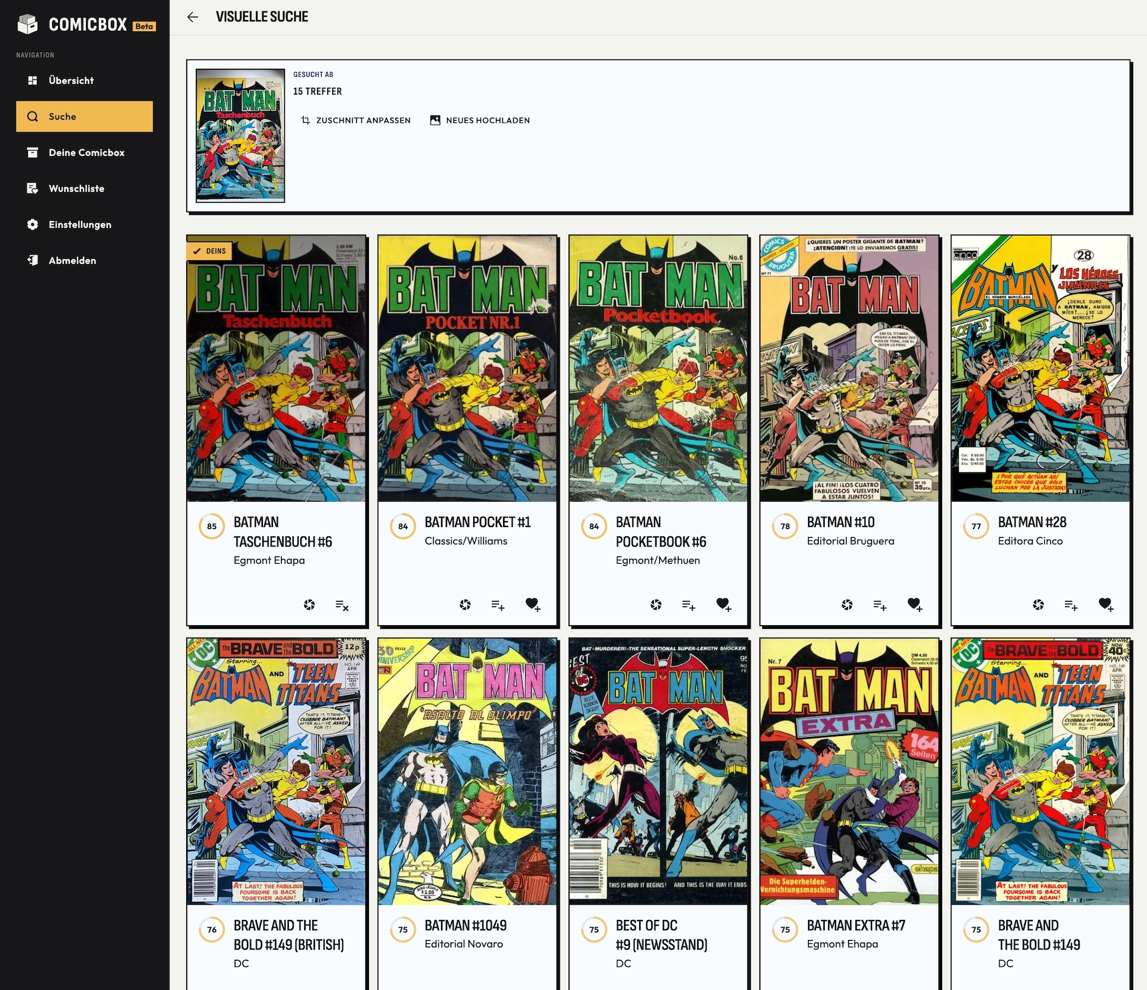Click the Classics/Williams publisher text
Viewport: 1147px width, 990px height.
[x=466, y=541]
